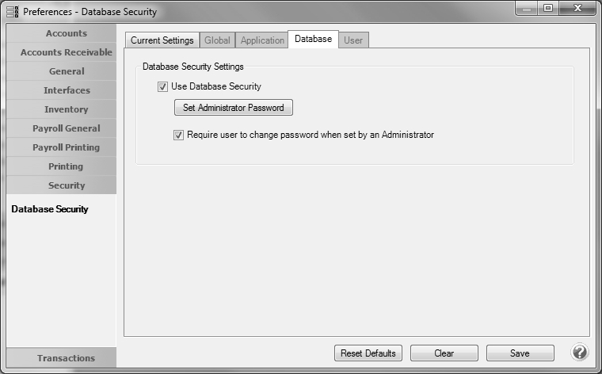Image resolution: width=602 pixels, height=374 pixels.
Task: Expand the Printing preferences section
Action: (67, 166)
